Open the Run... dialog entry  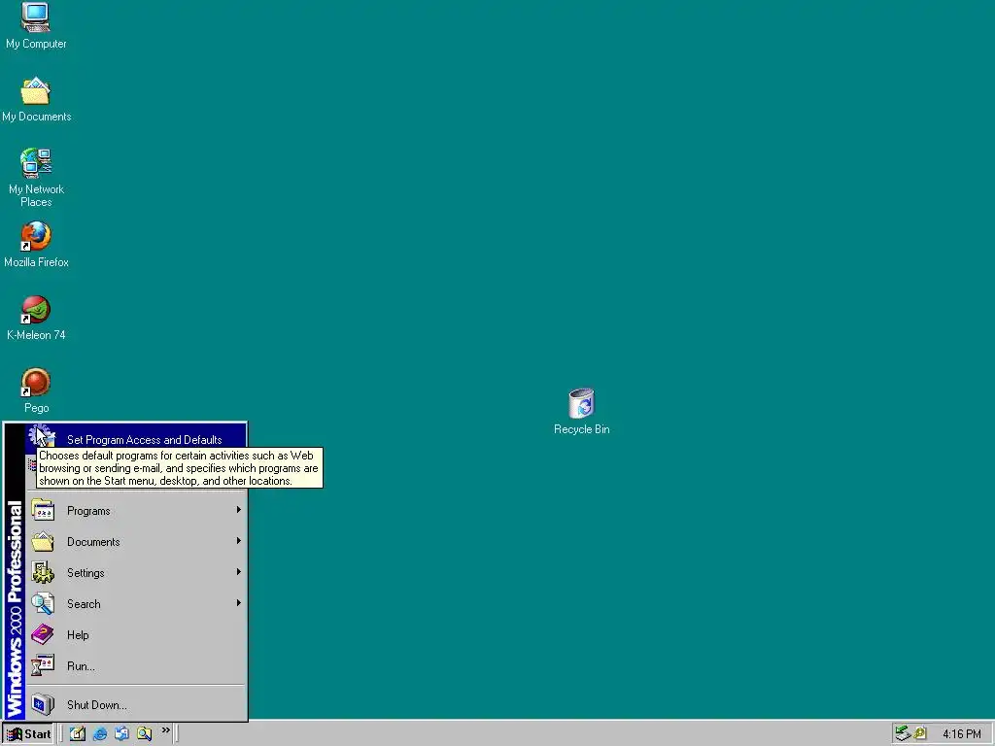(136, 666)
